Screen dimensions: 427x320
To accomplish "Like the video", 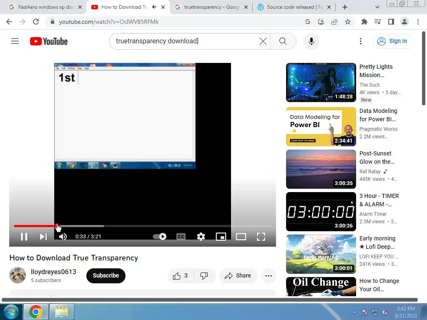I will [180, 276].
